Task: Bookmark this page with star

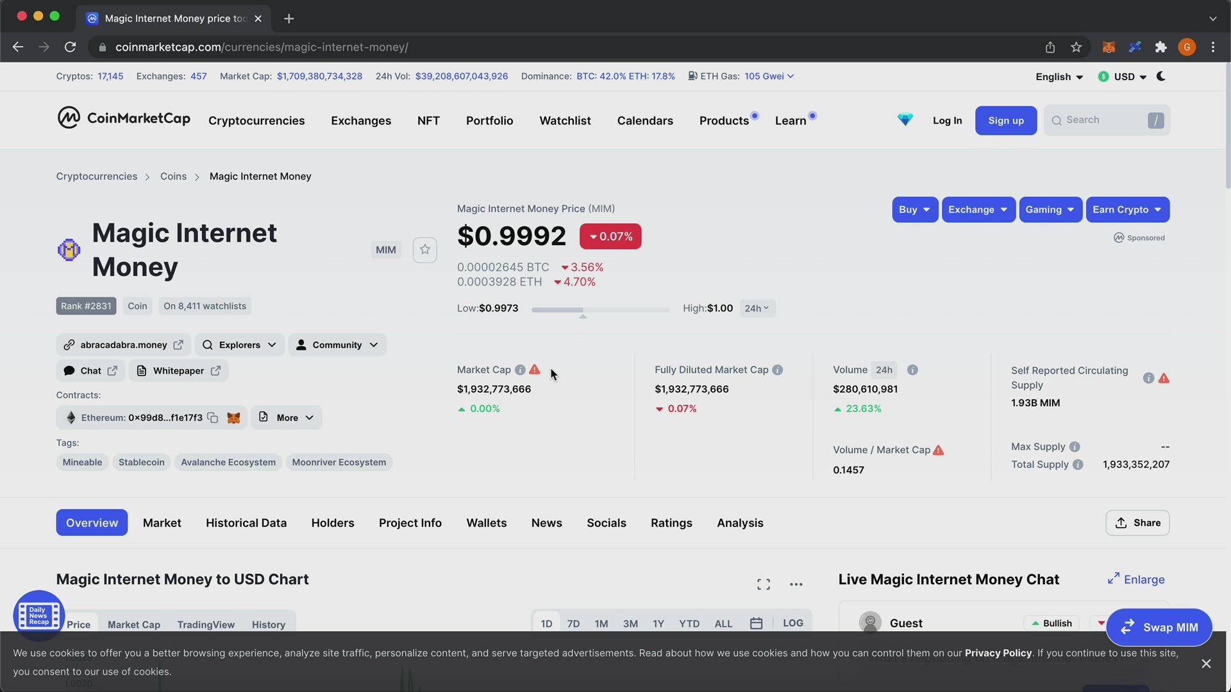Action: (1076, 47)
